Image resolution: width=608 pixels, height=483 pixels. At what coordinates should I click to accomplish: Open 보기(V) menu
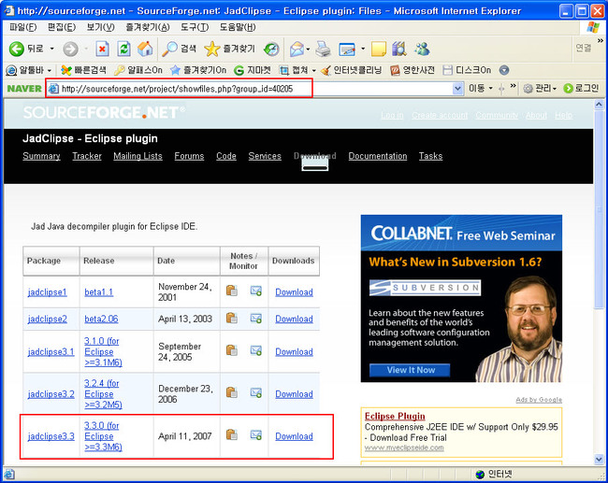tap(100, 27)
